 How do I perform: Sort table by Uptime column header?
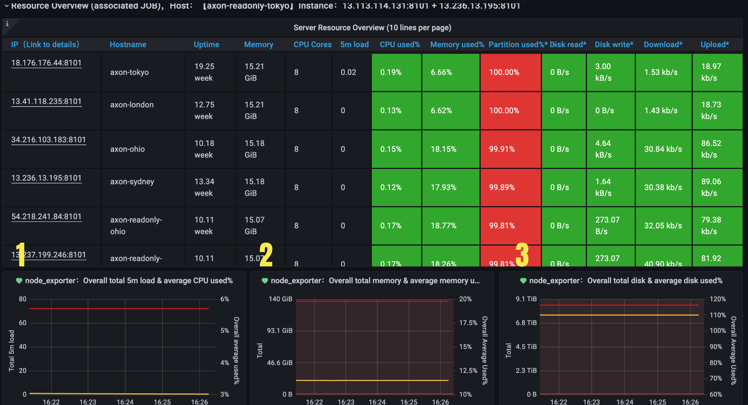206,45
